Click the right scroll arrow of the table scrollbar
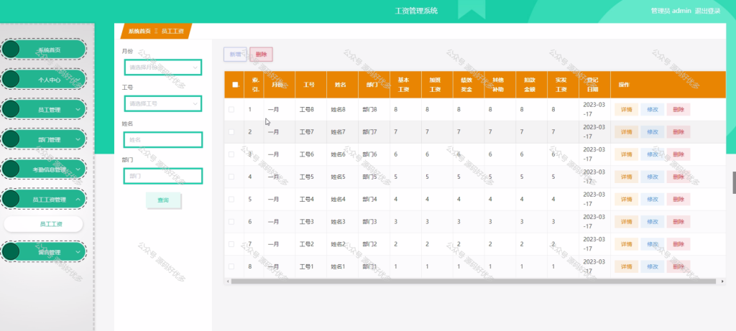 point(722,281)
